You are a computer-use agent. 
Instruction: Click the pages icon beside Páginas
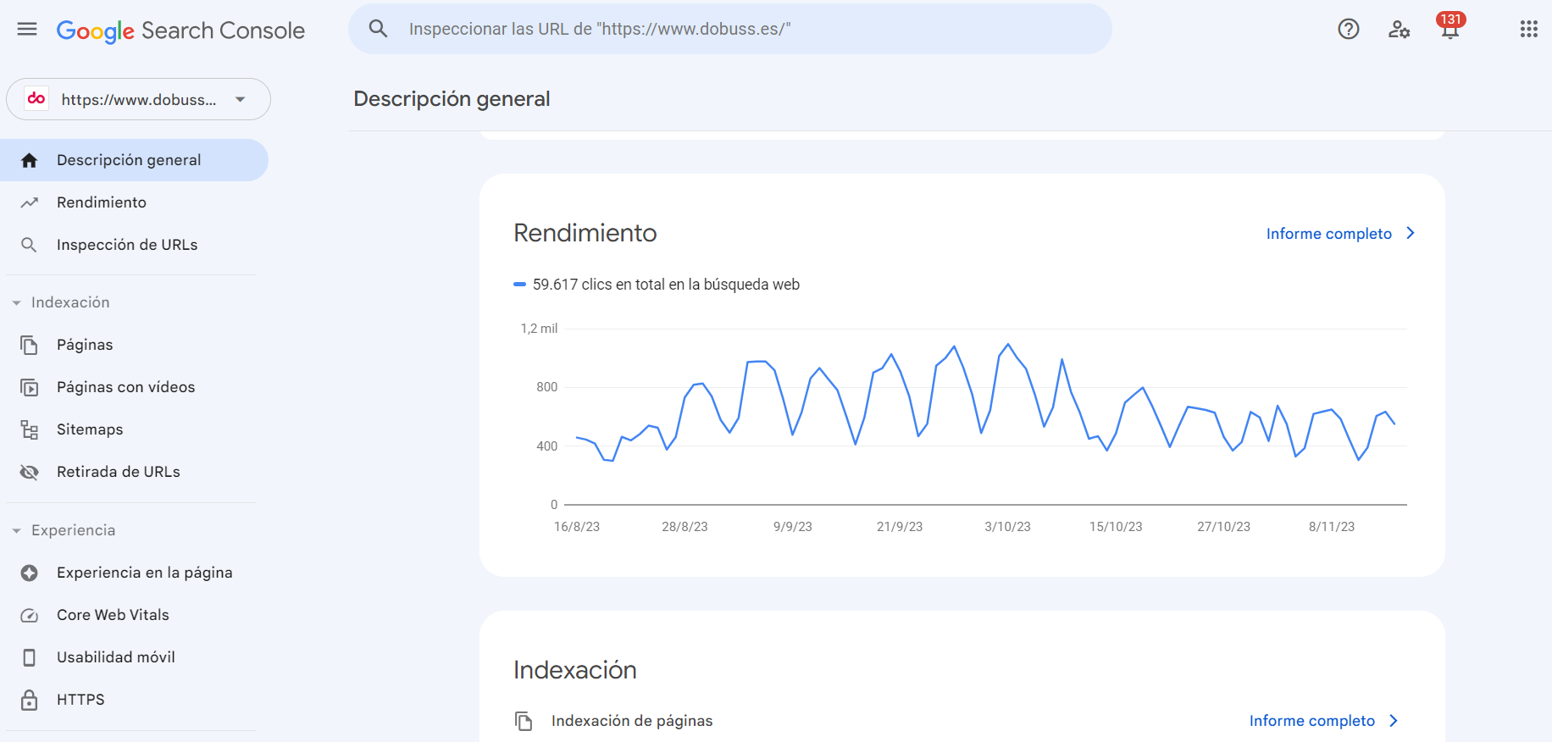(29, 345)
